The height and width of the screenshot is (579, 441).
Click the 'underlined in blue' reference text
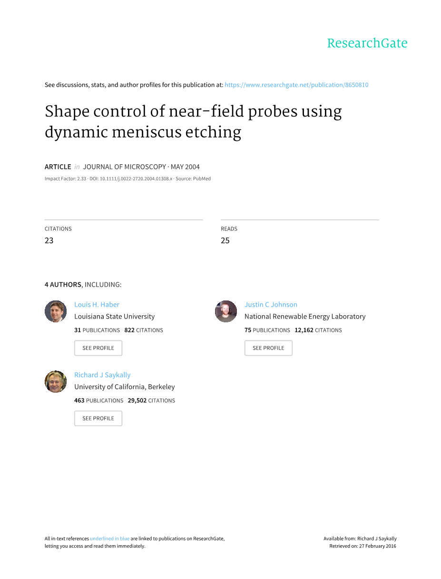point(109,539)
